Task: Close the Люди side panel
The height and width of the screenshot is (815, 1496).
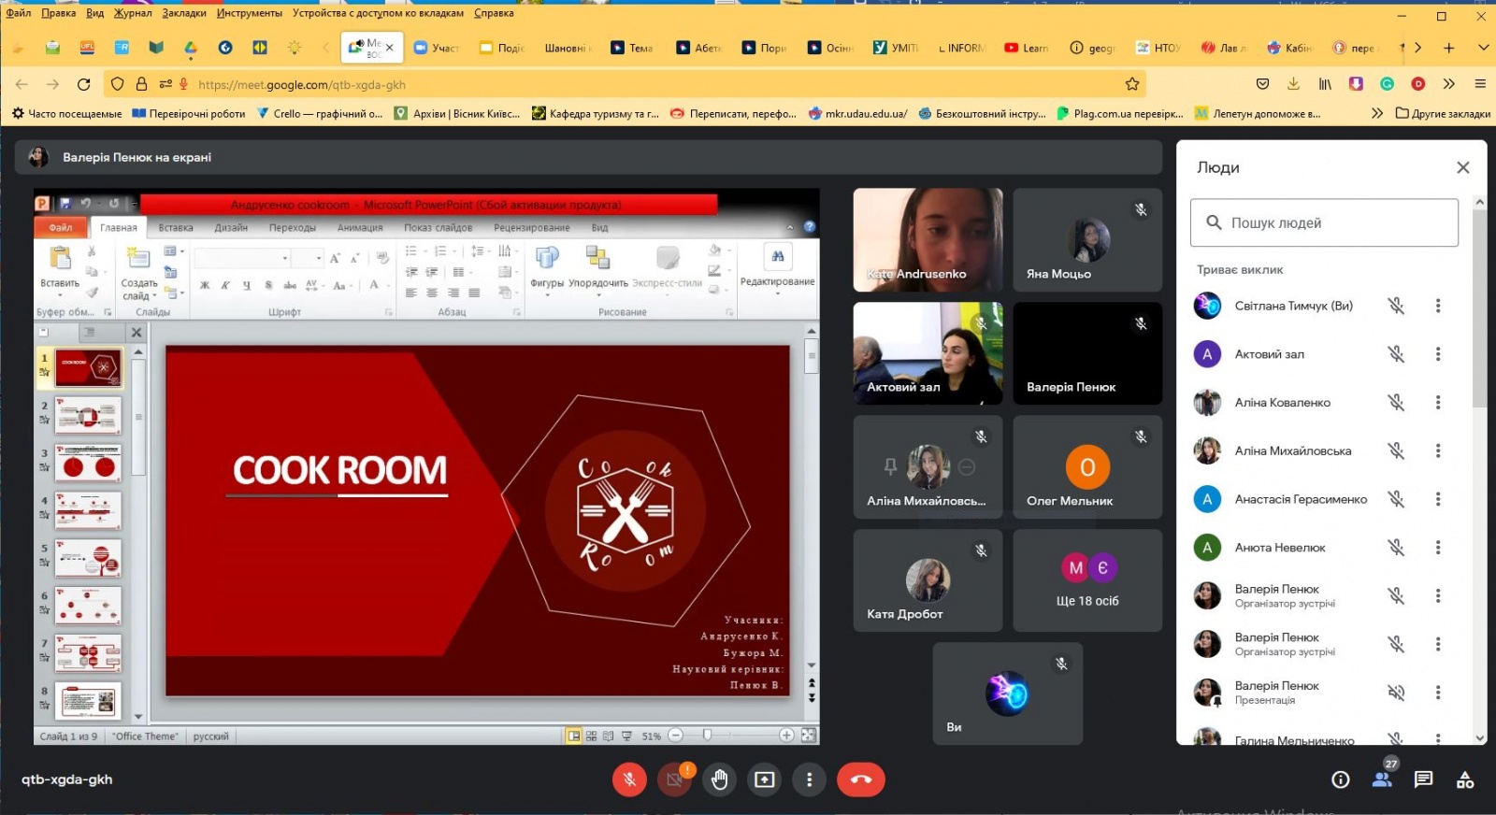Action: point(1463,167)
